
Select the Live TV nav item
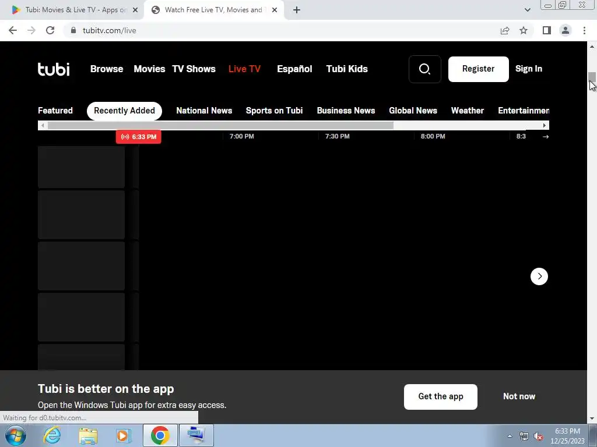244,69
